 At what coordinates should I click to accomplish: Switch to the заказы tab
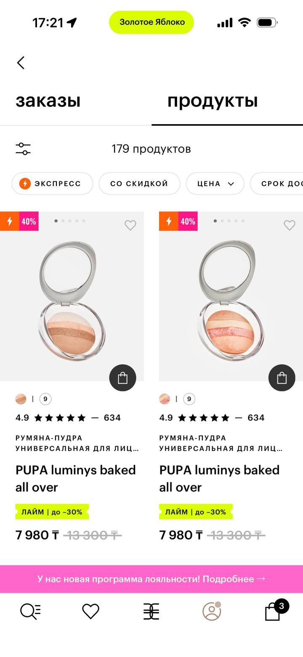[x=48, y=101]
